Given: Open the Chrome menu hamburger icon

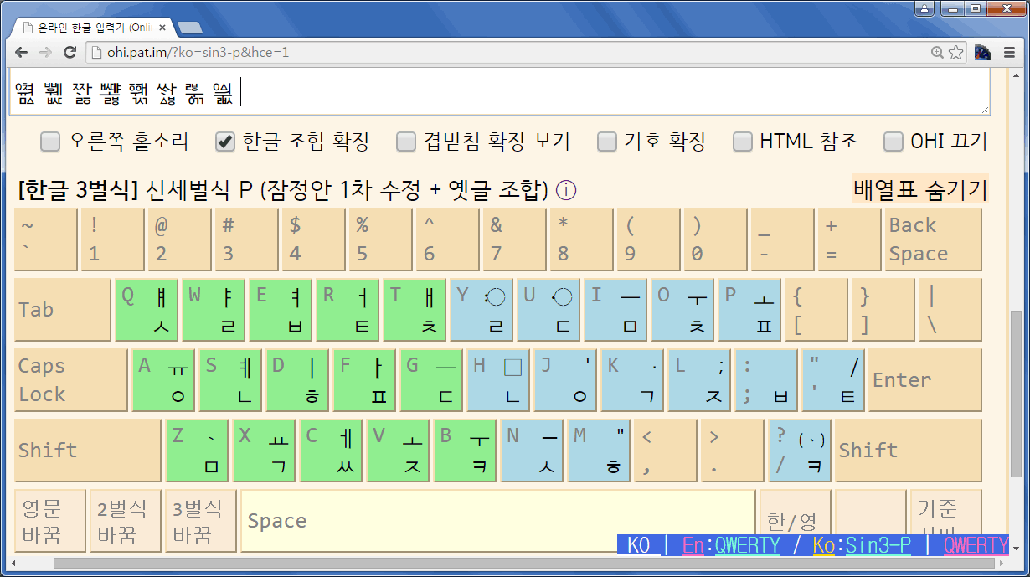Looking at the screenshot, I should [x=1009, y=53].
